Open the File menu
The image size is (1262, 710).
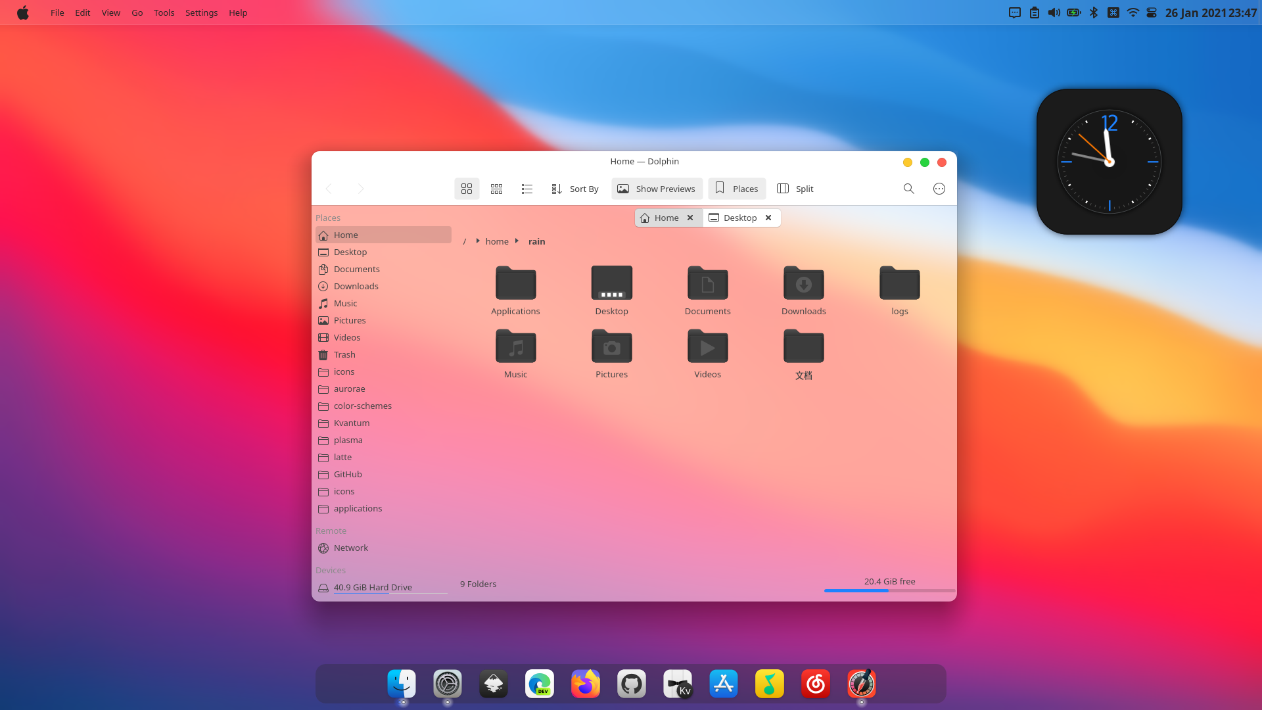57,12
